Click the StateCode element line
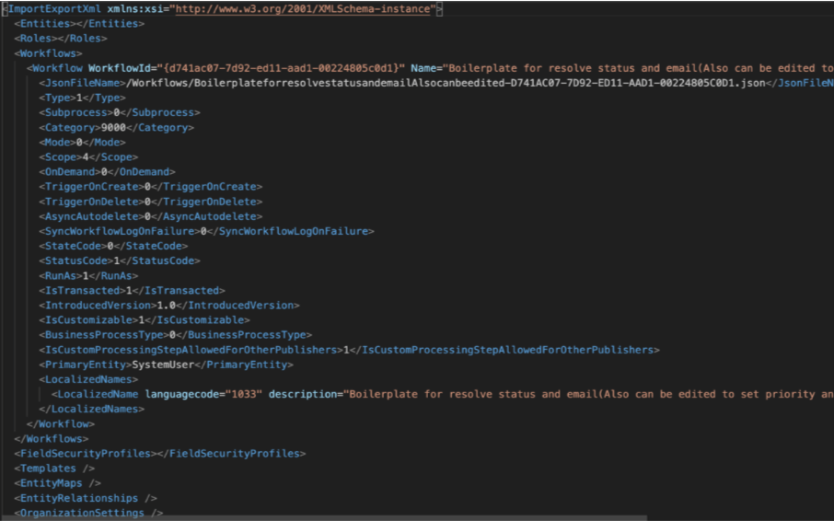Viewport: 834px width, 521px height. coord(113,246)
